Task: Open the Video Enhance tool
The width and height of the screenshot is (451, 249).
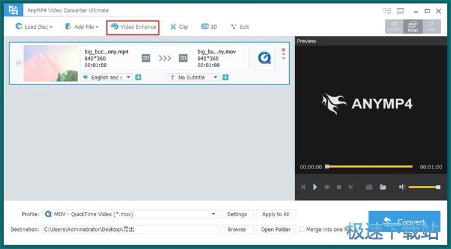Action: click(133, 26)
